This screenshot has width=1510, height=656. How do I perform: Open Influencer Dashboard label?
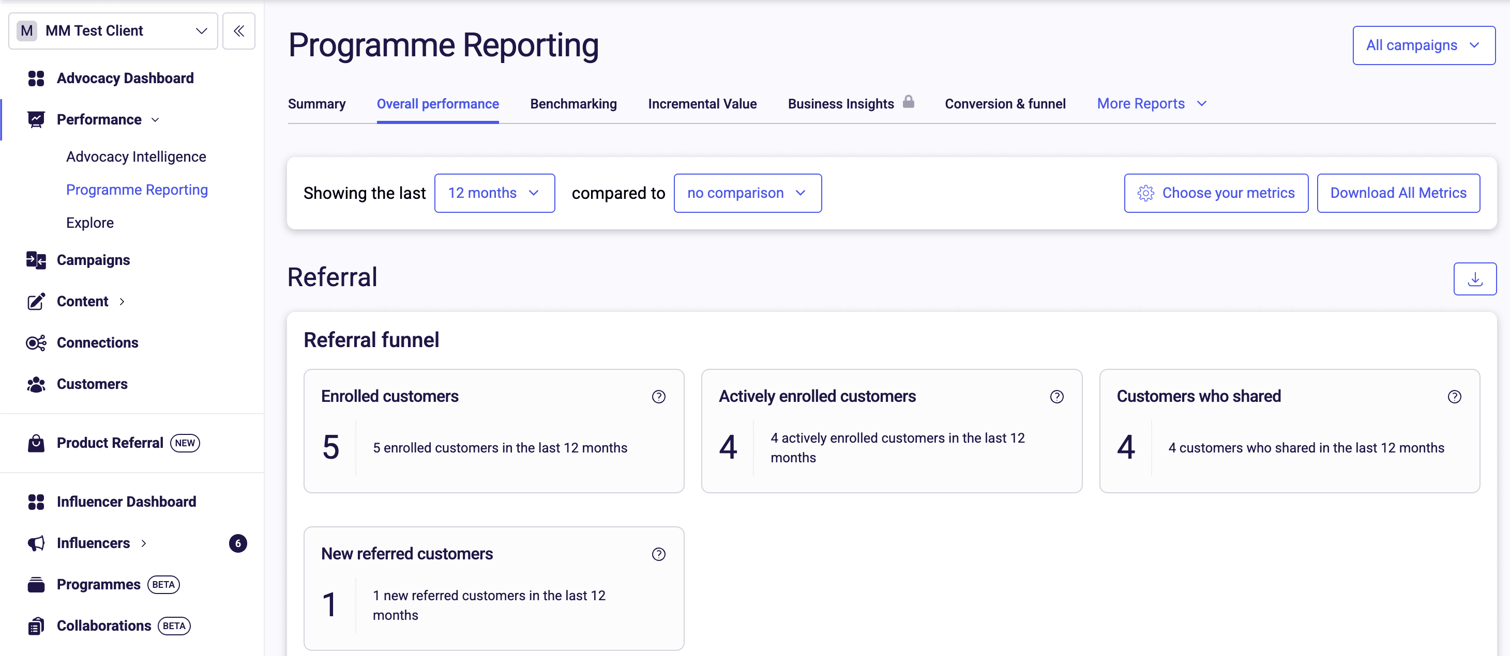(x=126, y=502)
